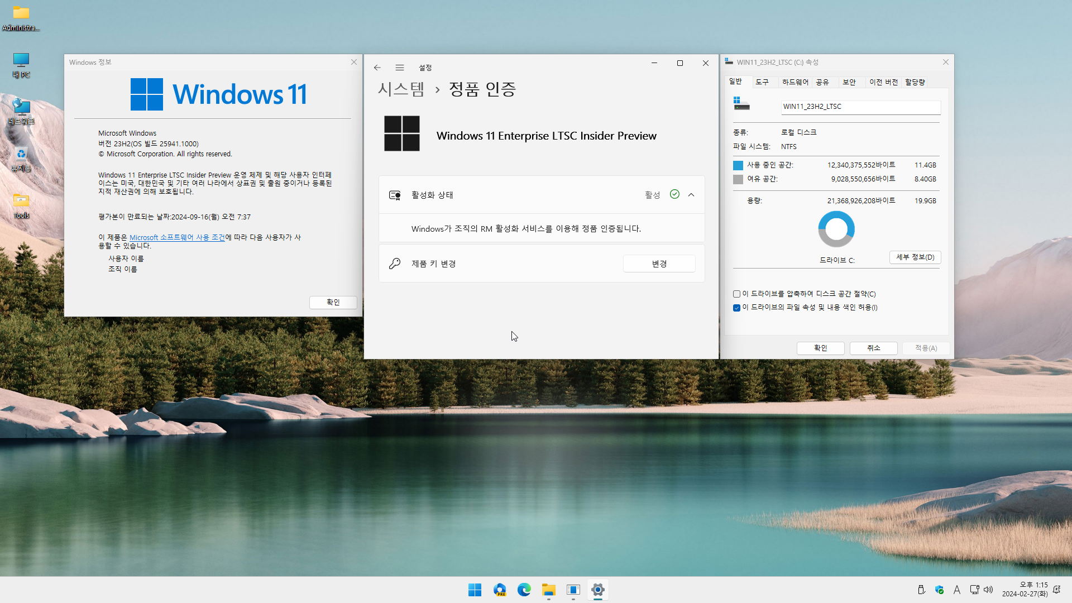Switch to the 도구 tab

(762, 82)
